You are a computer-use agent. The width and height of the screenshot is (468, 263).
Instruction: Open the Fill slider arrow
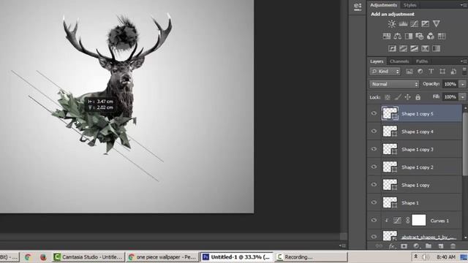(x=463, y=97)
